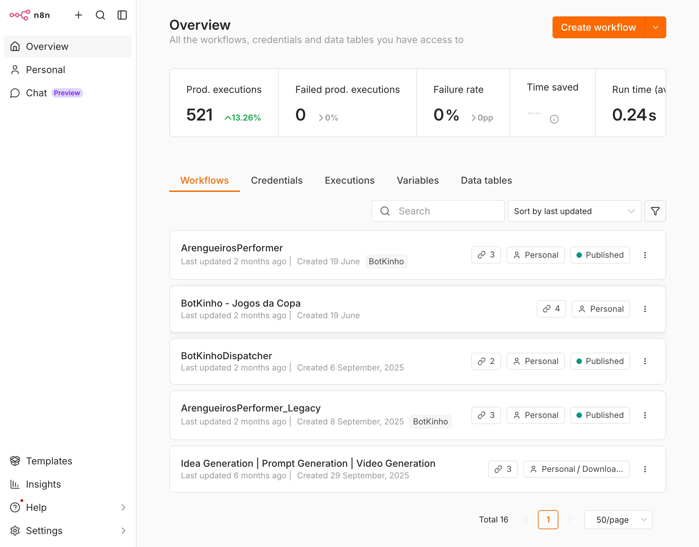Screen dimensions: 699x547
Task: Click Published status on ArengueirosPerformer
Action: pyautogui.click(x=600, y=255)
